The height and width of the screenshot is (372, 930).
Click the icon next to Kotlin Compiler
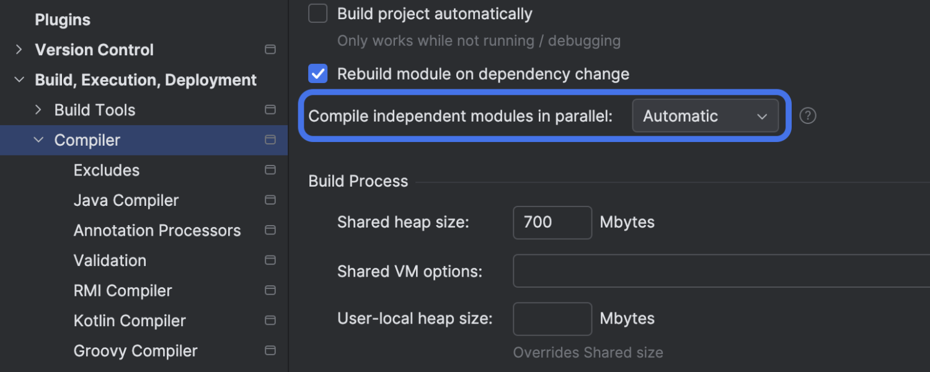pyautogui.click(x=270, y=321)
